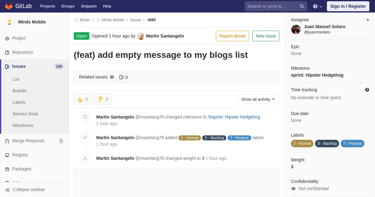Click the Issues breadcrumb link
The image size is (375, 197).
coord(136,20)
